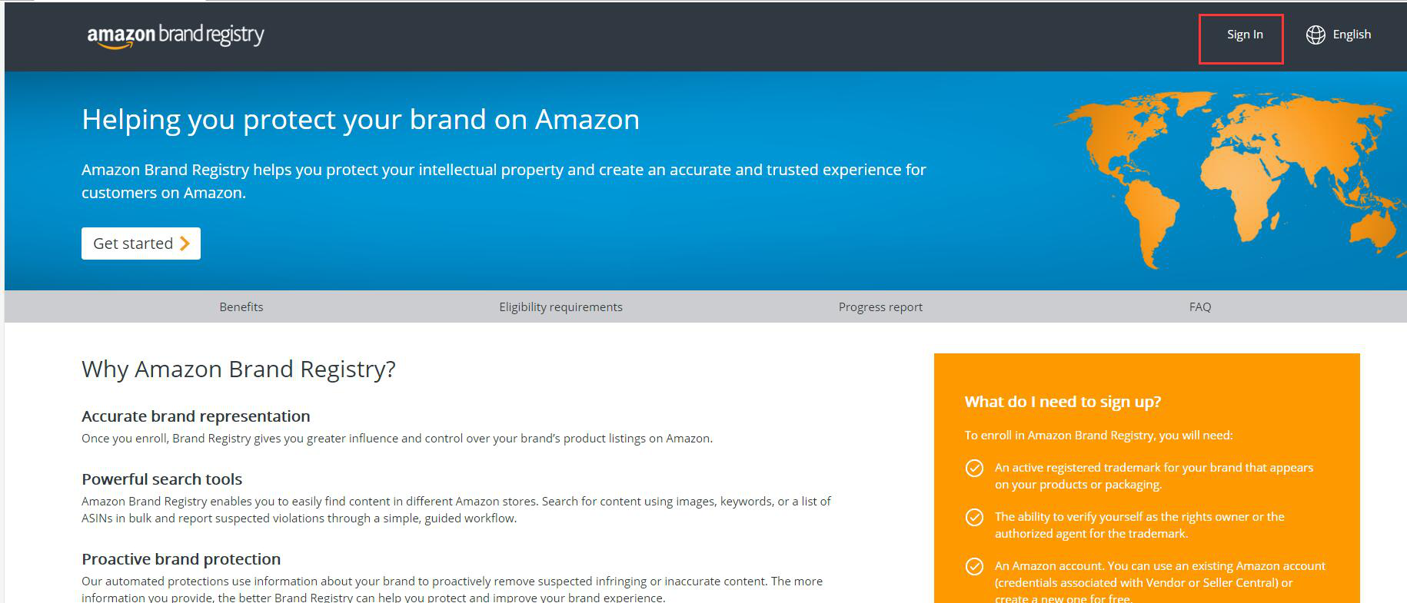Click the 'Accurate brand representation' heading
1407x603 pixels.
[196, 416]
